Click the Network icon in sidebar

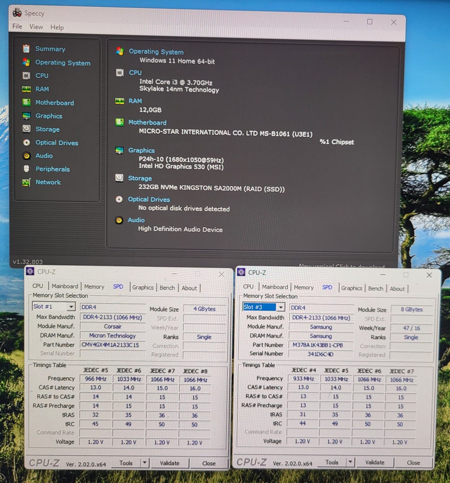pyautogui.click(x=27, y=182)
